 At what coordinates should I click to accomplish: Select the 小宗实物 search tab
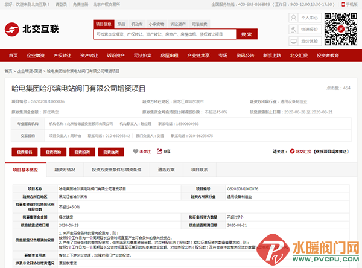(156, 24)
